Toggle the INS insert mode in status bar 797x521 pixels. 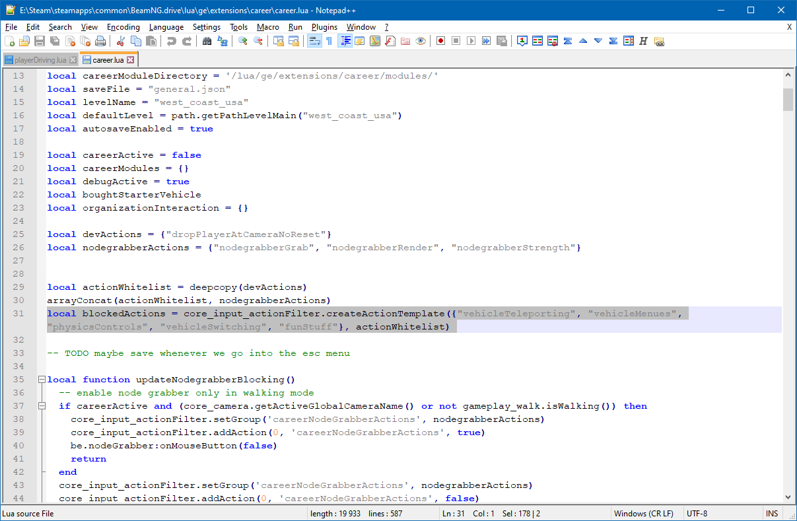(772, 514)
